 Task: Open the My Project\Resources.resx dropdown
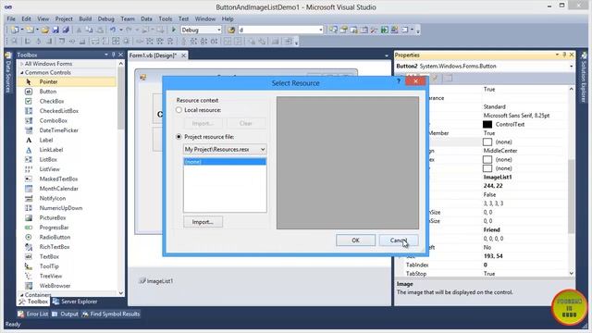[x=263, y=150]
